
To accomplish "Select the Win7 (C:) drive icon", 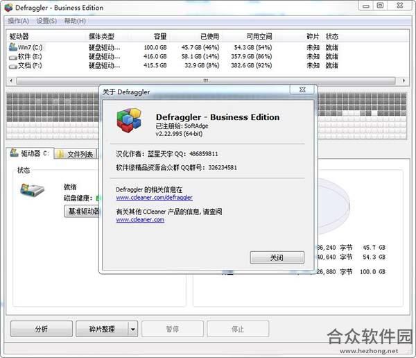I will coord(13,47).
